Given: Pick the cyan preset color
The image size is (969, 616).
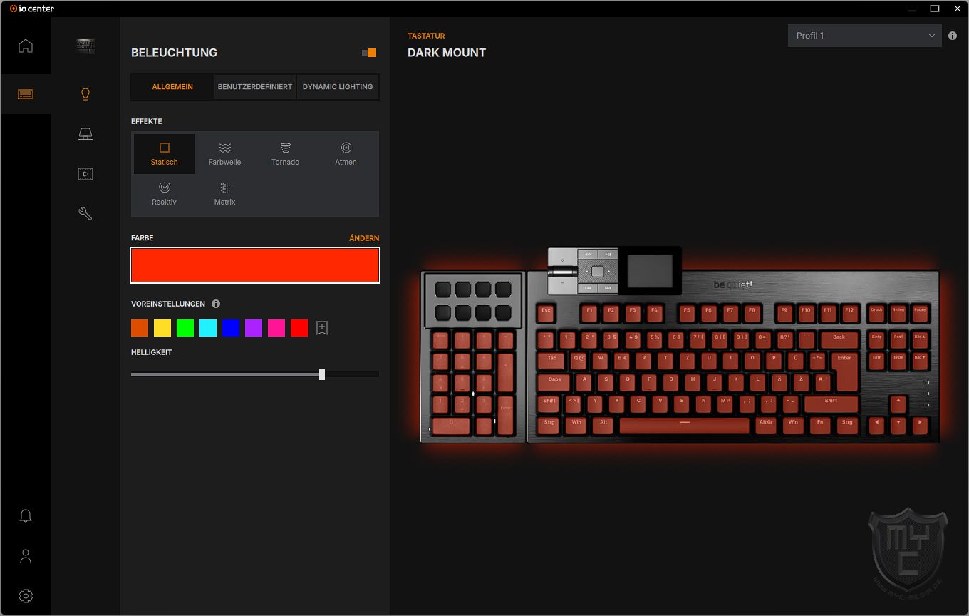Looking at the screenshot, I should [208, 328].
